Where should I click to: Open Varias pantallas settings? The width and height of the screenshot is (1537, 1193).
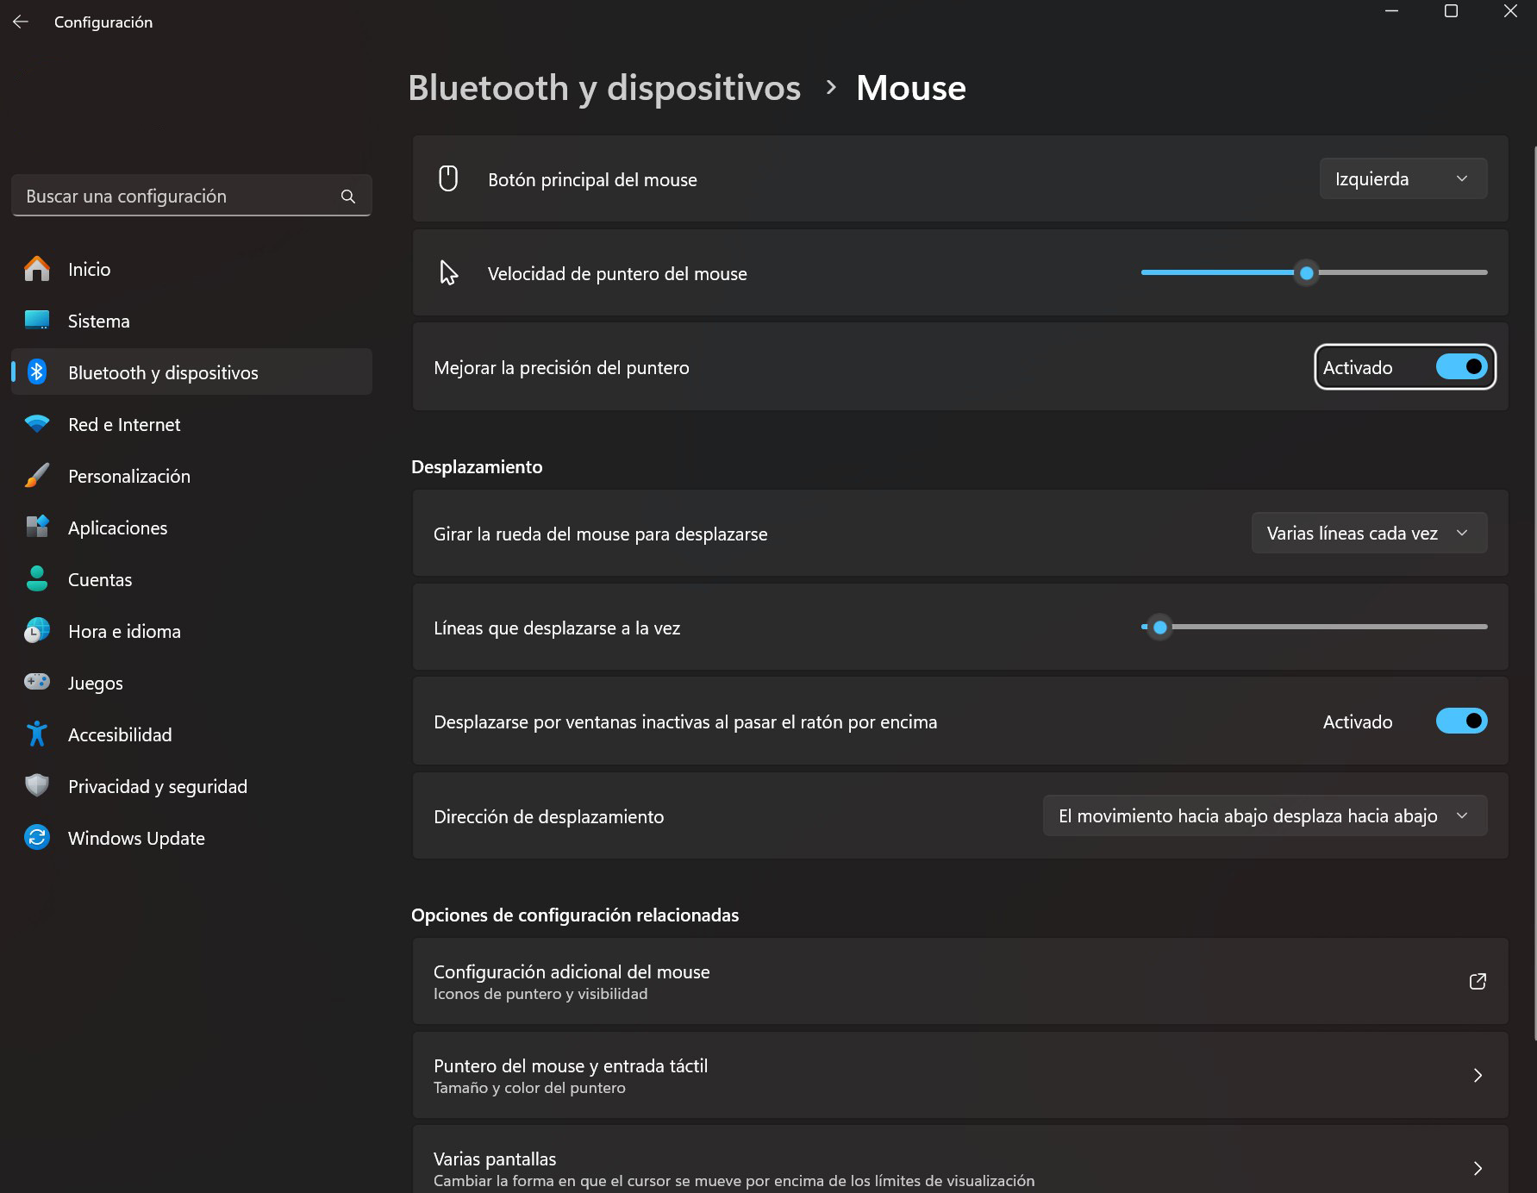click(960, 1161)
